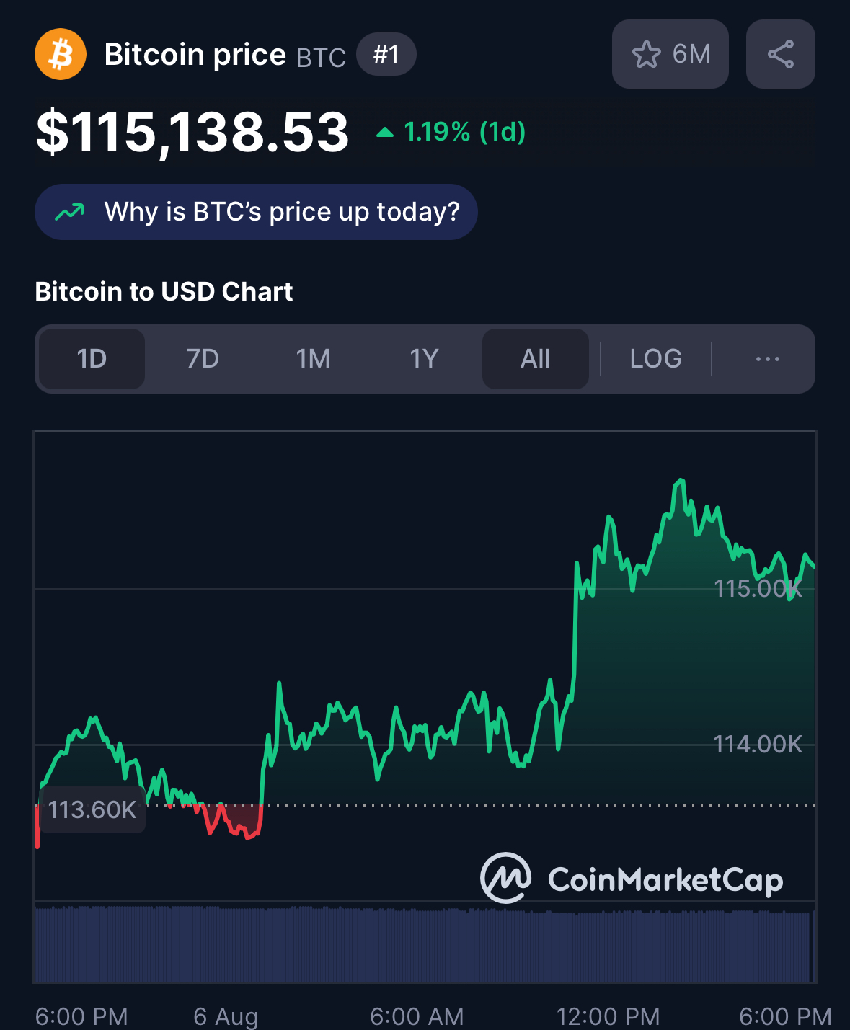Tap the 6M watchlist count button
The image size is (850, 1030).
tap(670, 54)
